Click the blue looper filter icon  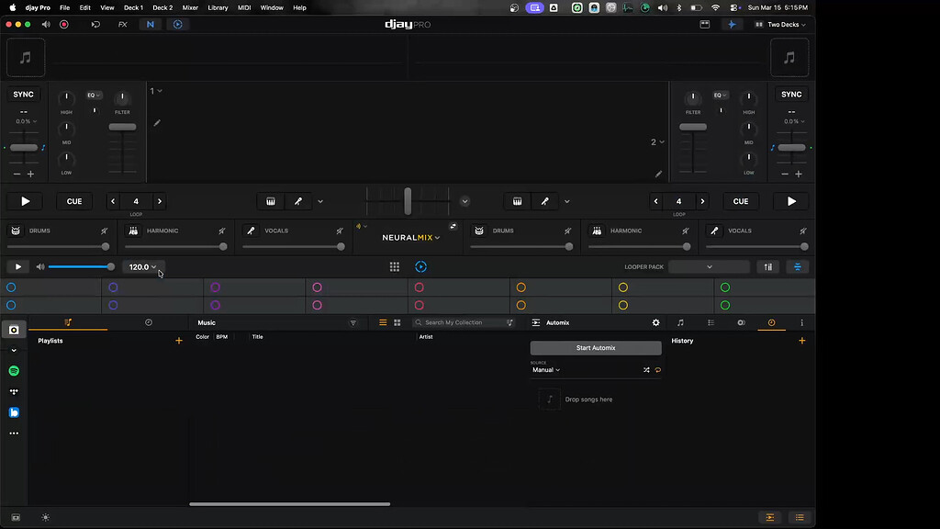798,267
